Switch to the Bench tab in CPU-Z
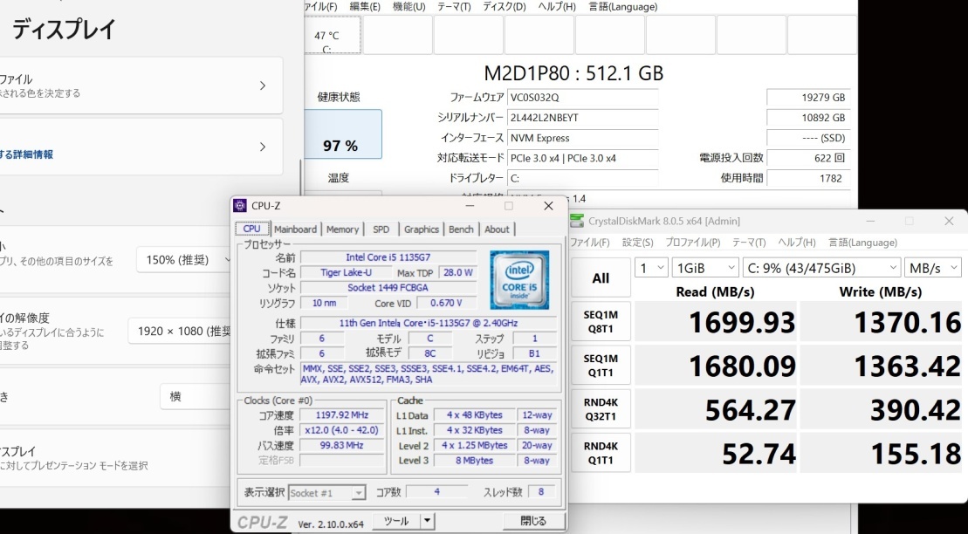This screenshot has width=968, height=534. pyautogui.click(x=462, y=229)
